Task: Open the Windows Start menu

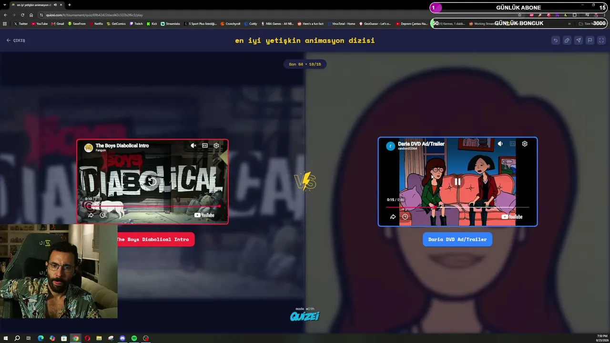Action: (5, 338)
